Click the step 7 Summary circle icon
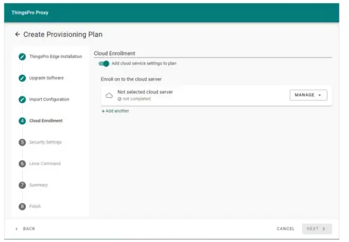 click(22, 185)
